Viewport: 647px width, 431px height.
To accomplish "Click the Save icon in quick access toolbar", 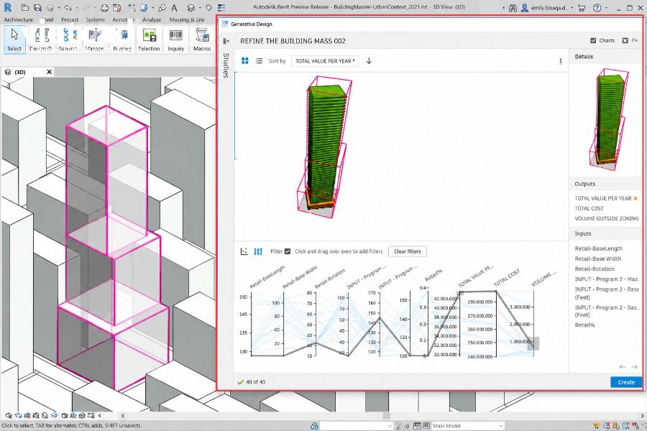I will pyautogui.click(x=37, y=7).
